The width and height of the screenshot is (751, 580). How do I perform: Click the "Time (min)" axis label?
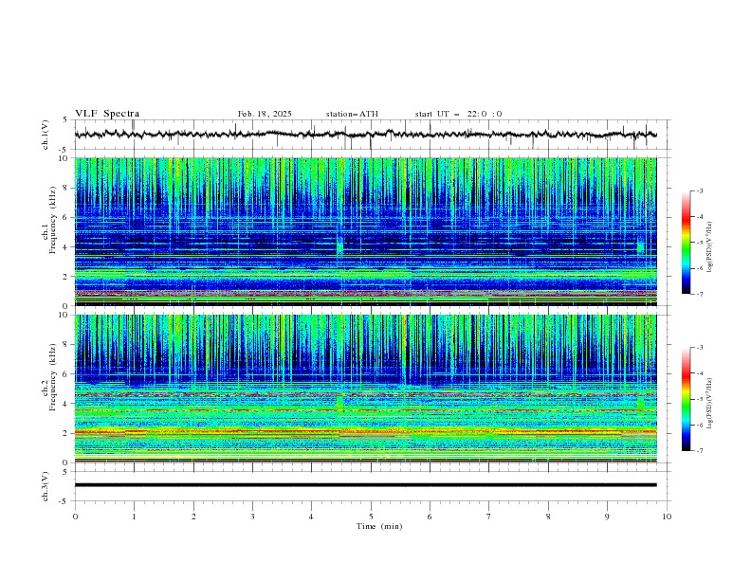pos(379,526)
